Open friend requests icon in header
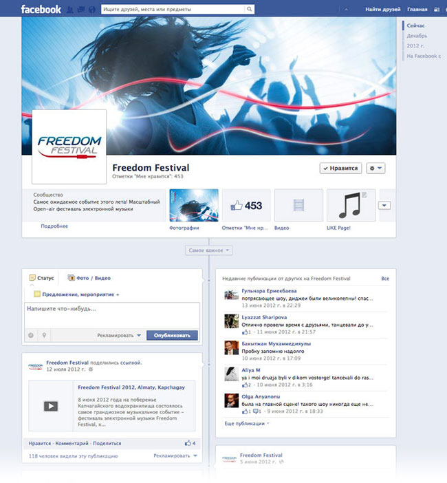 [70, 10]
